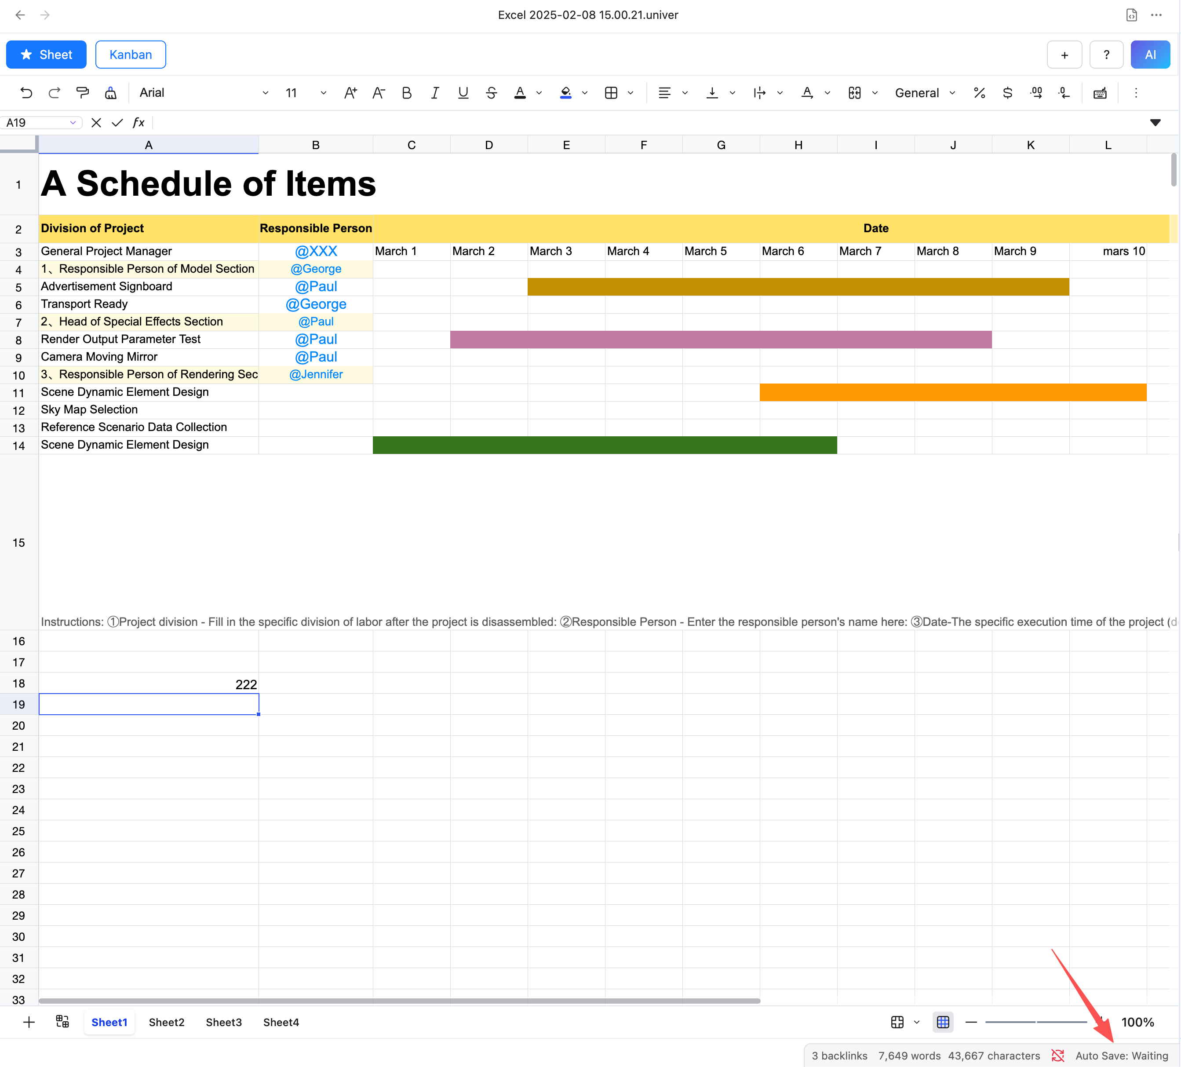The image size is (1181, 1067).
Task: Click the clear formatting icon
Action: (x=111, y=92)
